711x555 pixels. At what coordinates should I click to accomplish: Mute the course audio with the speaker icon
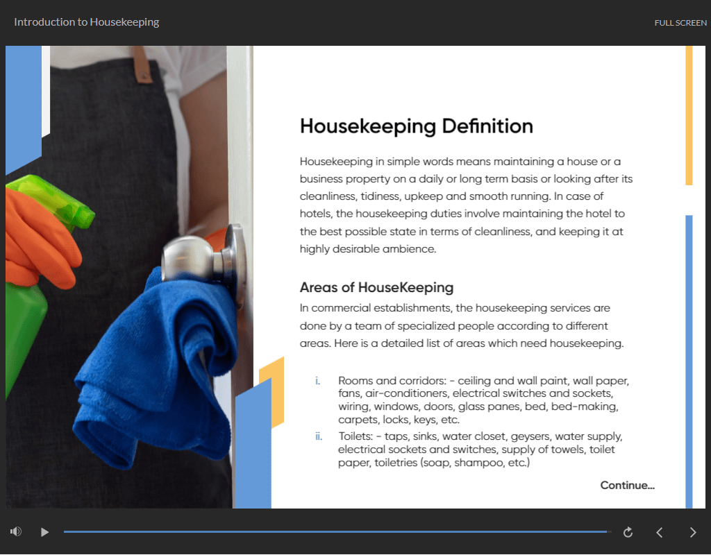[x=16, y=531]
